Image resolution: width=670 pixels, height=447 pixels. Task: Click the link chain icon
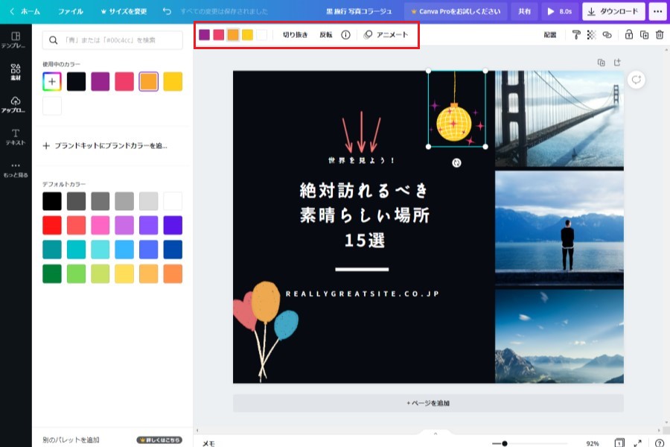(x=607, y=35)
